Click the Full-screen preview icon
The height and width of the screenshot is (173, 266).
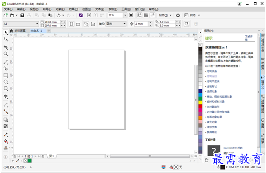pyautogui.click(x=131, y=15)
